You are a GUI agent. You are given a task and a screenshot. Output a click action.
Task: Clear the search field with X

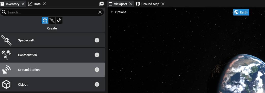tap(100, 12)
